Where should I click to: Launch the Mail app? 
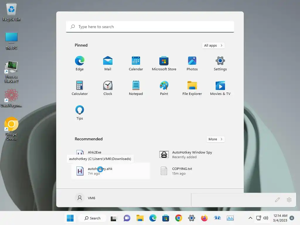click(108, 63)
